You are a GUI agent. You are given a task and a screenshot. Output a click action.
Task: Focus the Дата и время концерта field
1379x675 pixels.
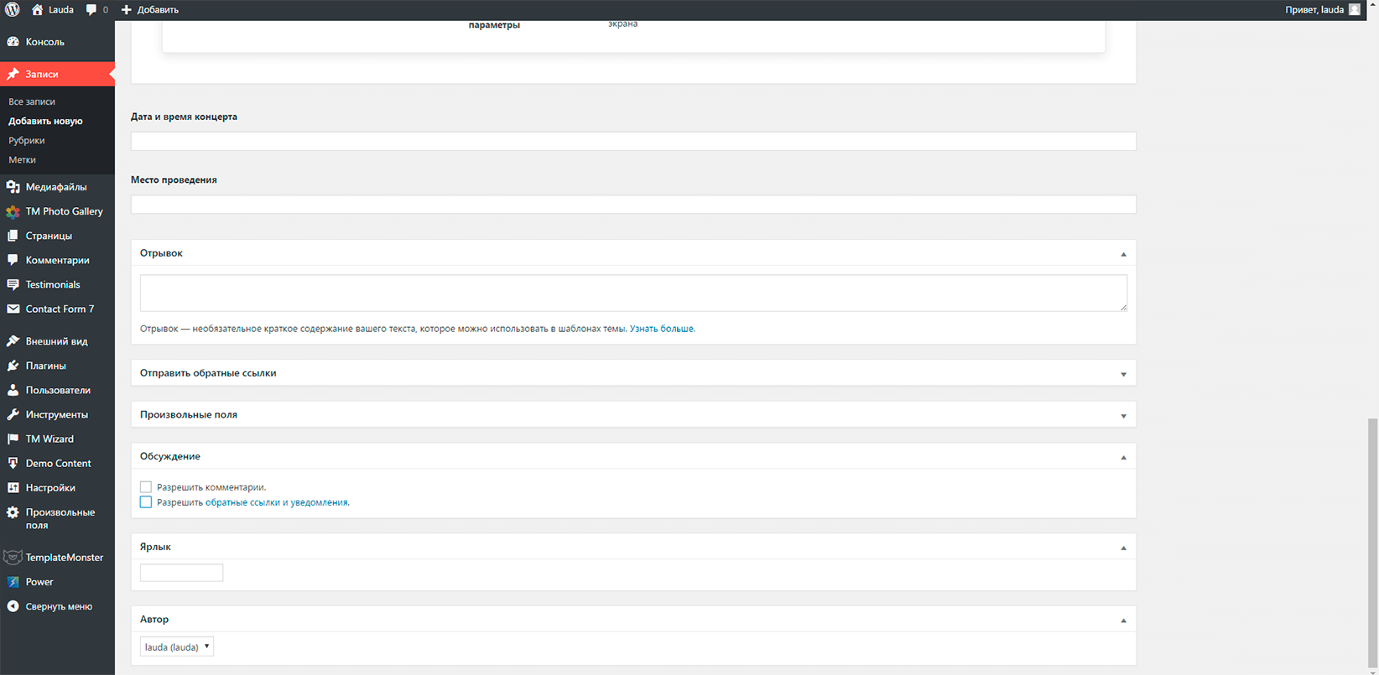[x=633, y=141]
